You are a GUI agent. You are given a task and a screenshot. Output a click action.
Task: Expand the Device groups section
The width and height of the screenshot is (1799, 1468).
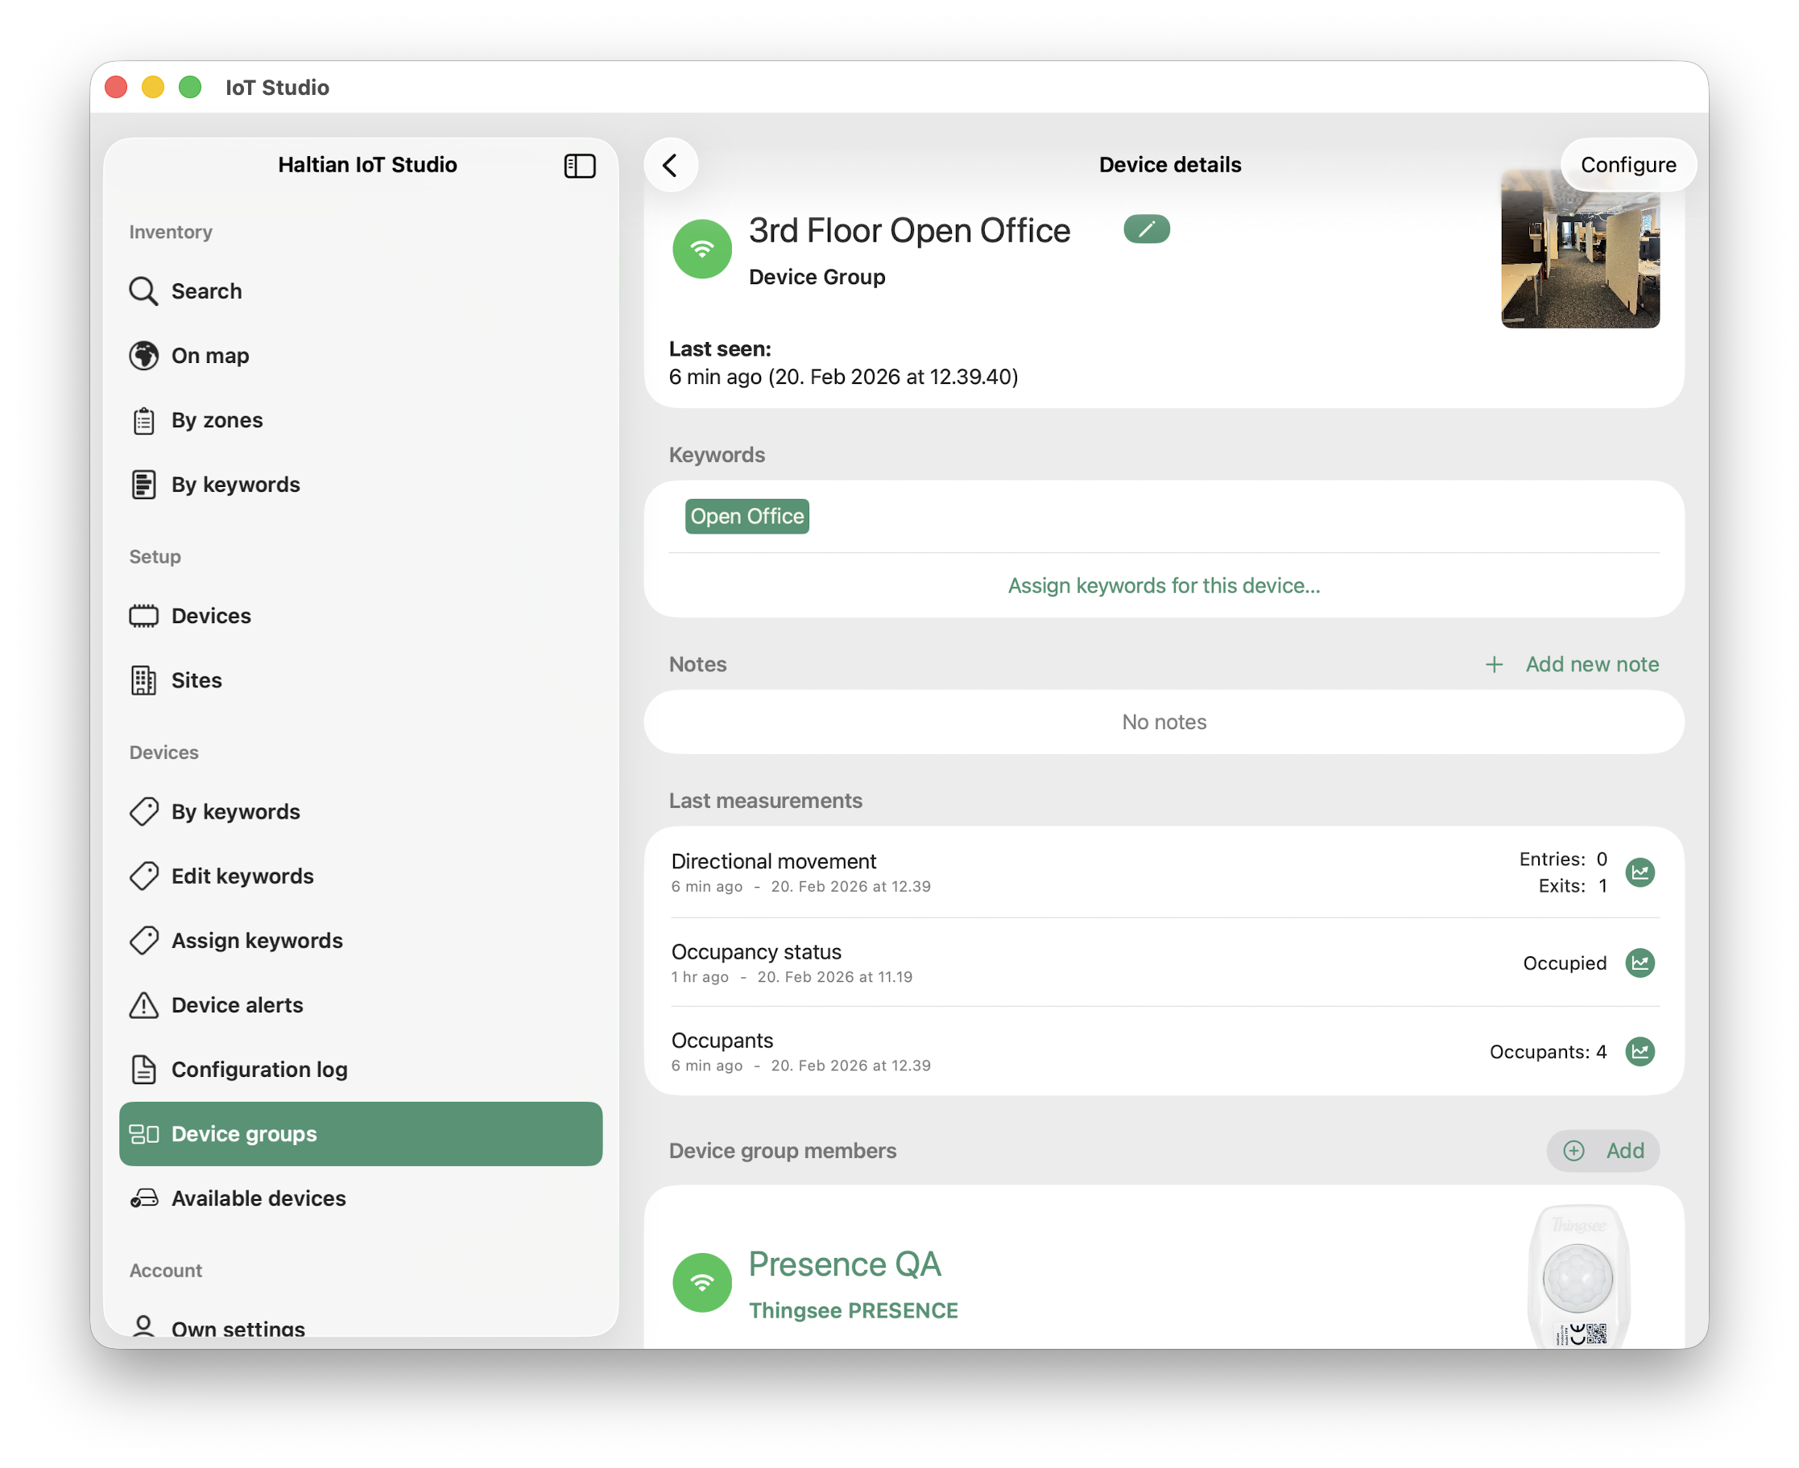tap(244, 1134)
